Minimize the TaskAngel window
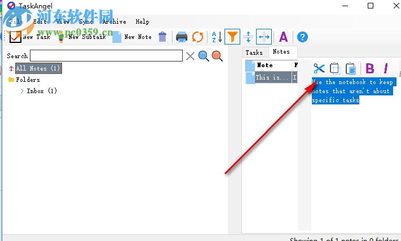401x241 pixels. [x=345, y=6]
